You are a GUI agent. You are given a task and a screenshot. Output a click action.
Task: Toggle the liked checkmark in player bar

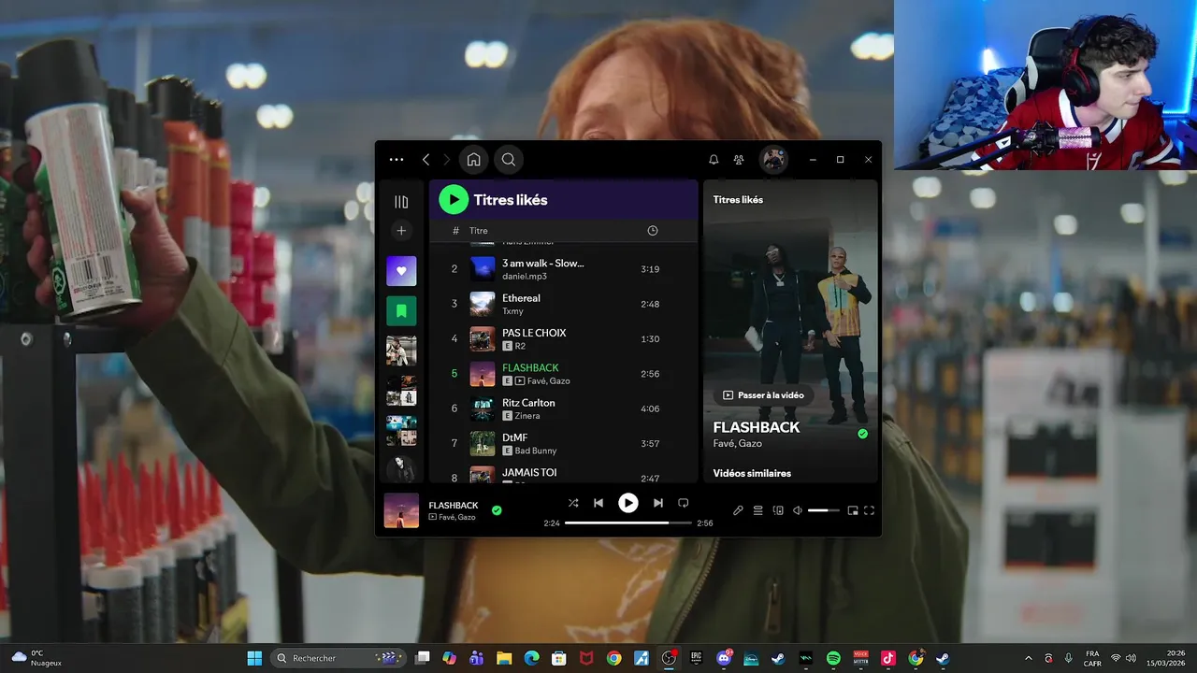point(497,510)
